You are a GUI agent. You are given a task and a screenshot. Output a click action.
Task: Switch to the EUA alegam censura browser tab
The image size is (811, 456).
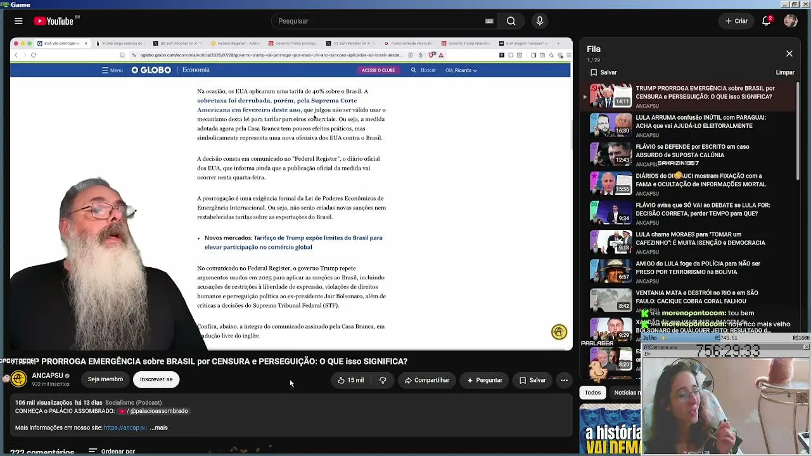click(525, 44)
